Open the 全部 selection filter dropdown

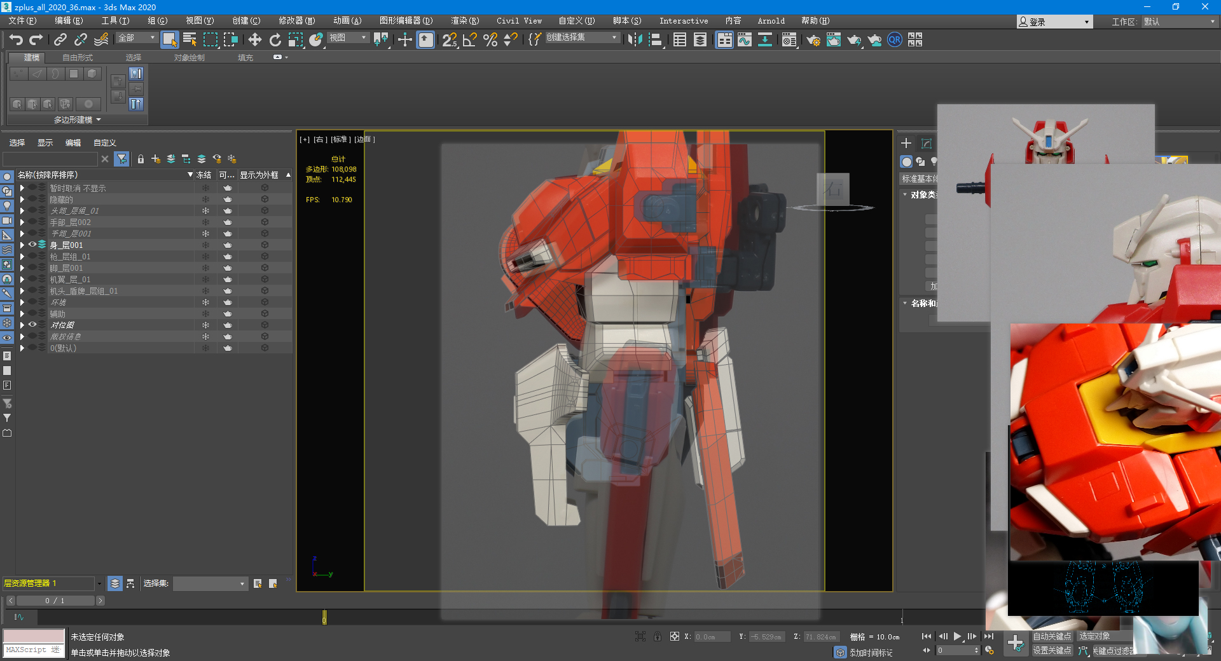click(136, 38)
